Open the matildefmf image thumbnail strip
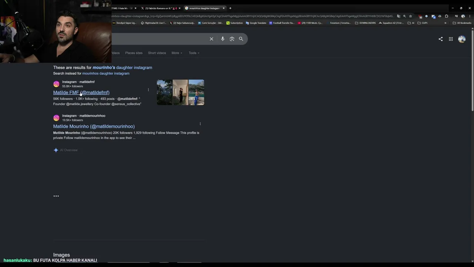474x267 pixels. [x=180, y=92]
